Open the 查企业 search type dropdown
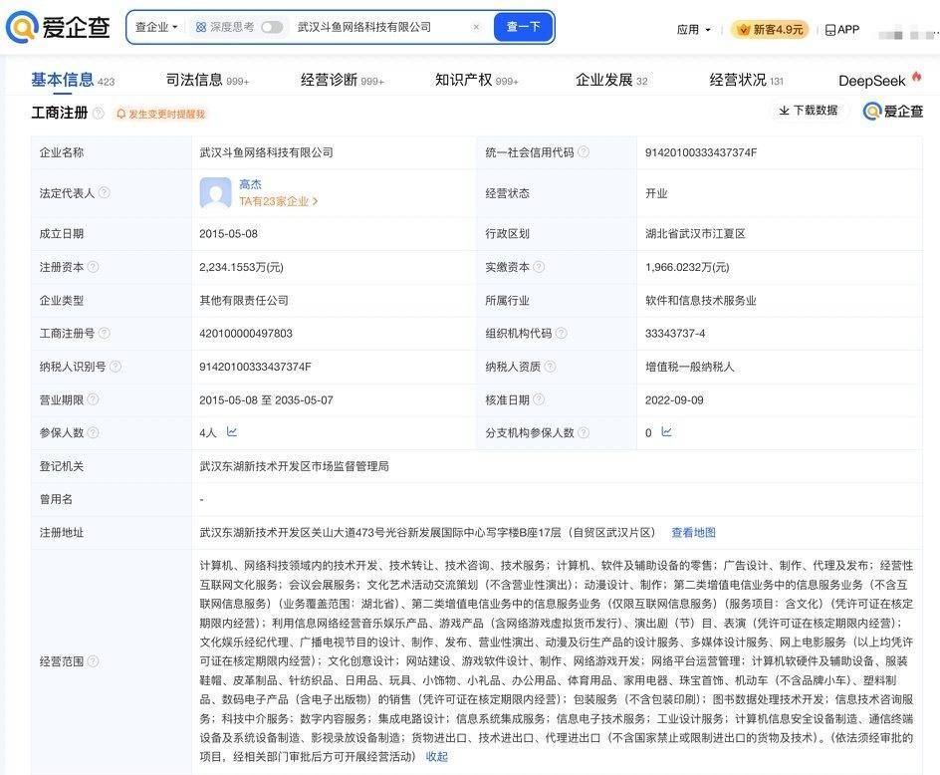The width and height of the screenshot is (940, 775). pyautogui.click(x=156, y=27)
